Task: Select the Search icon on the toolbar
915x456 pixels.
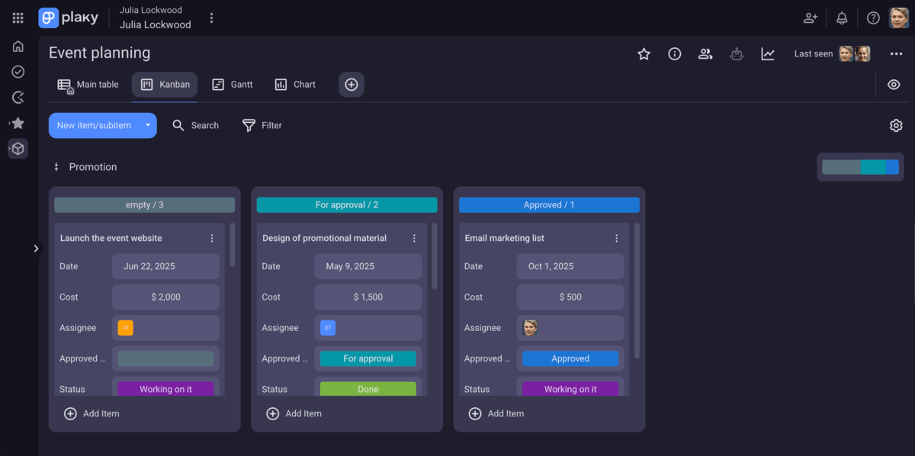Action: (178, 125)
